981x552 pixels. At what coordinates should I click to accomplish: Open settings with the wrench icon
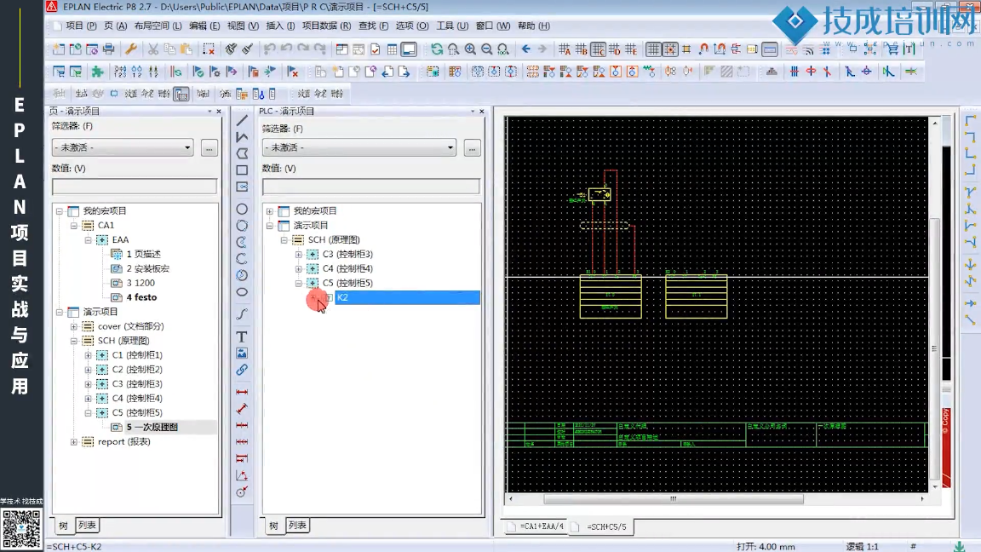[x=131, y=49]
